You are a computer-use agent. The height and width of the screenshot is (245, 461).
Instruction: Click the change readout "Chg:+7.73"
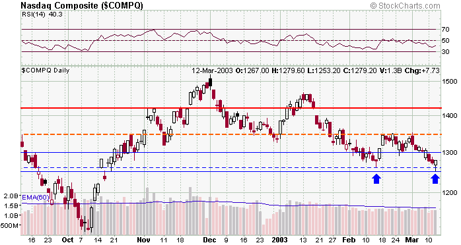[x=422, y=70]
